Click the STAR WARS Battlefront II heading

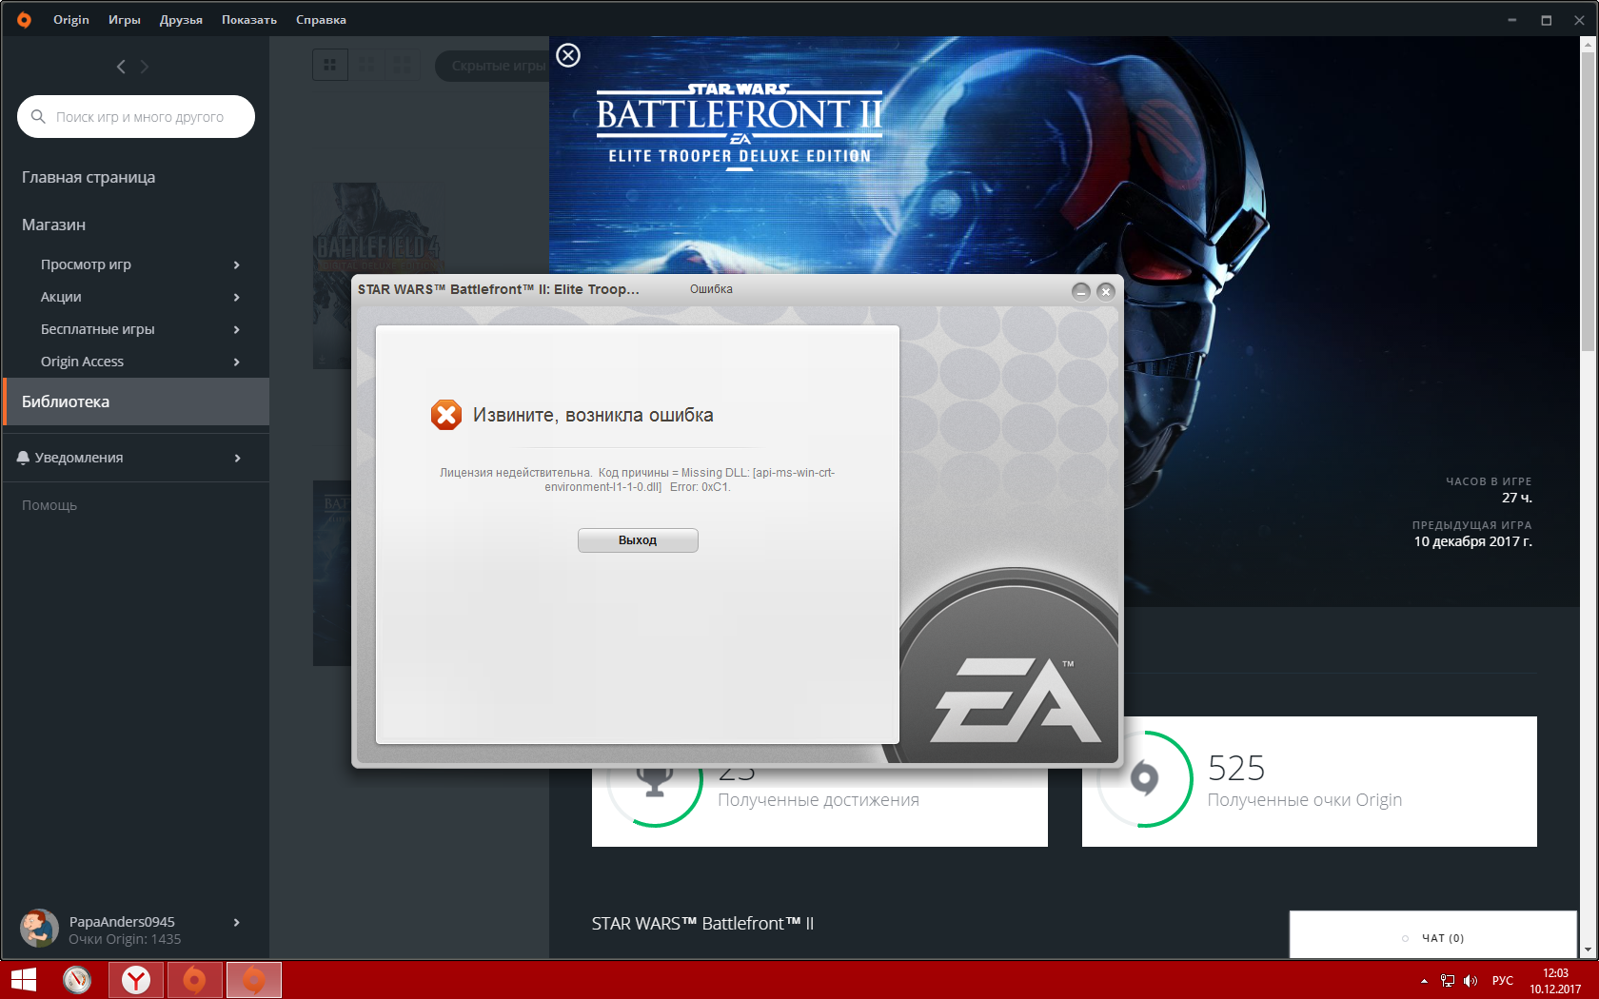pos(702,924)
